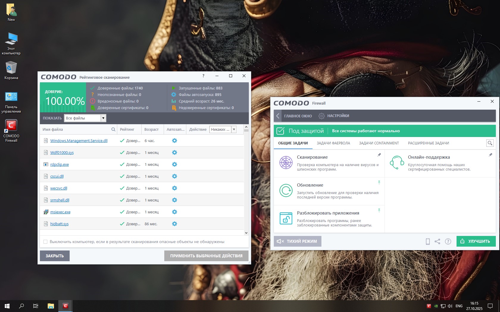Click the taskbar search magnifier
The image size is (500, 312).
click(x=21, y=306)
